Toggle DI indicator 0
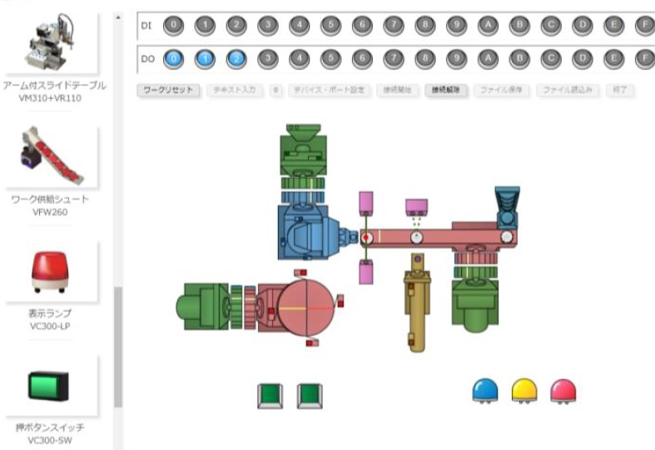Screen dimensions: 655x450 coord(172,25)
